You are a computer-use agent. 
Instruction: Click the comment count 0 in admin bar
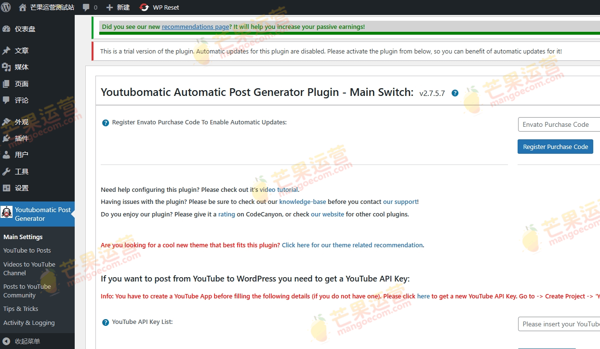point(95,7)
